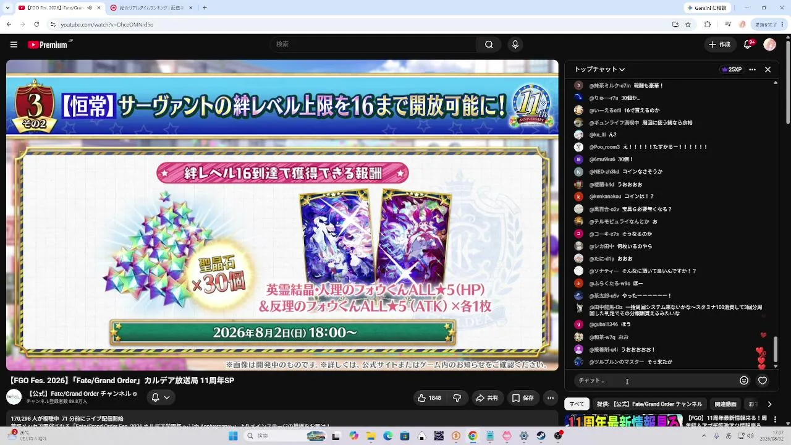Viewport: 791px width, 445px height.
Task: Open notification preference bell dropdown
Action: 161,397
